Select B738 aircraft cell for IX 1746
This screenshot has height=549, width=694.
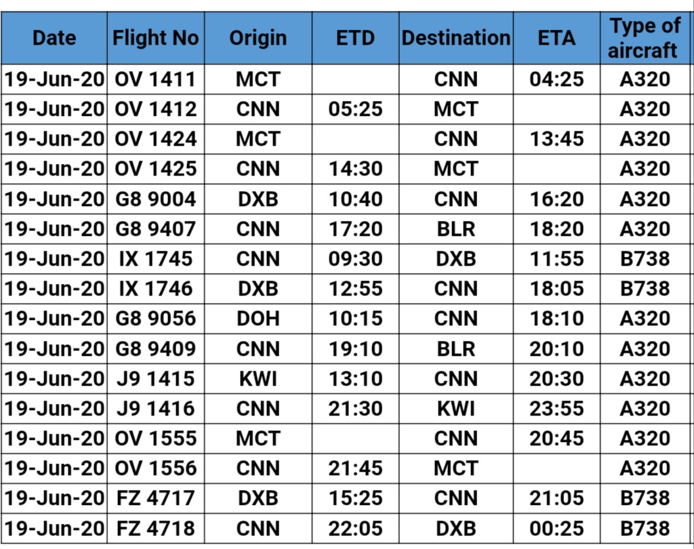pos(645,289)
